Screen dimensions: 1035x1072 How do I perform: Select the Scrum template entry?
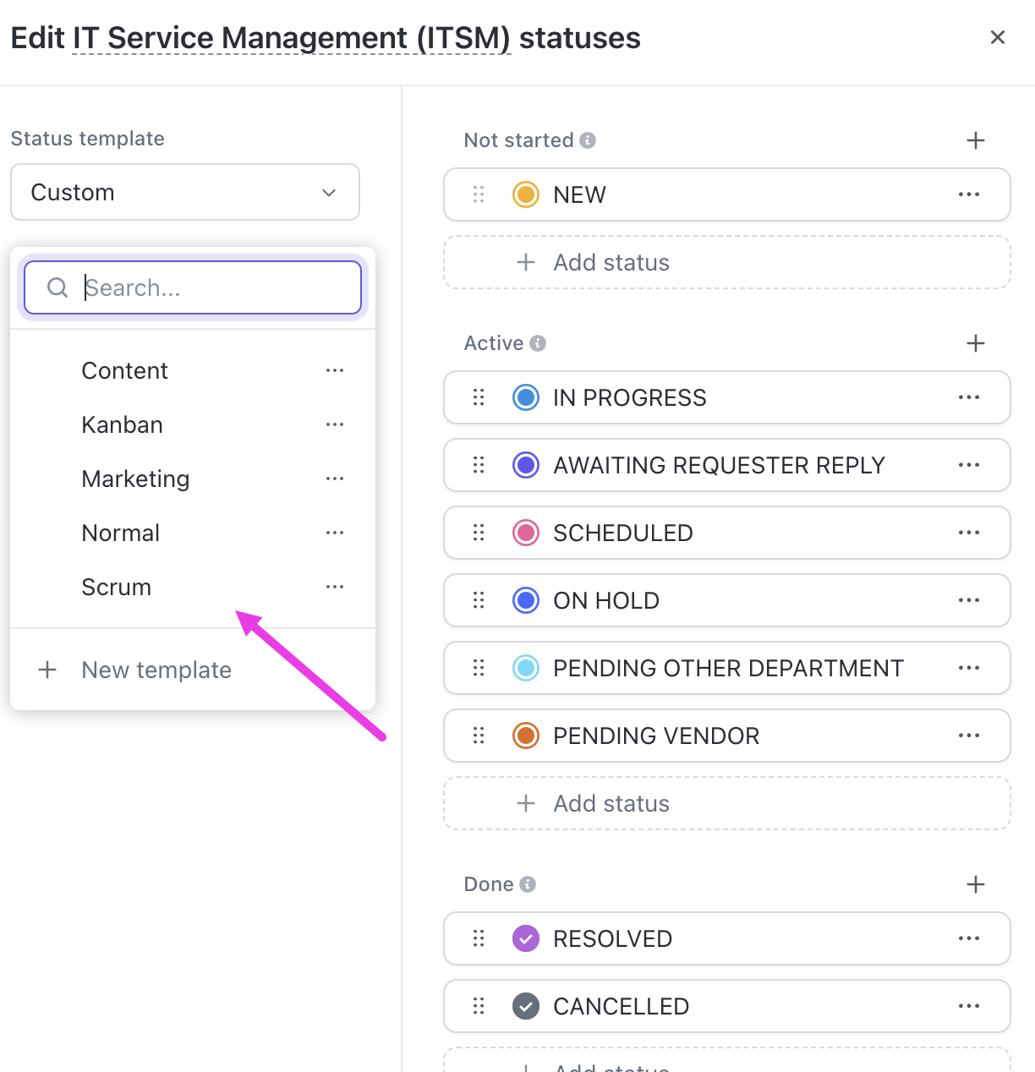pos(116,587)
